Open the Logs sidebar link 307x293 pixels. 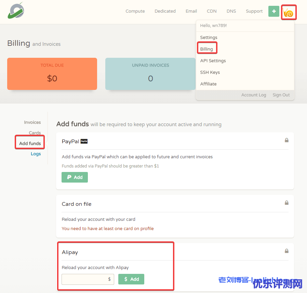pos(36,154)
